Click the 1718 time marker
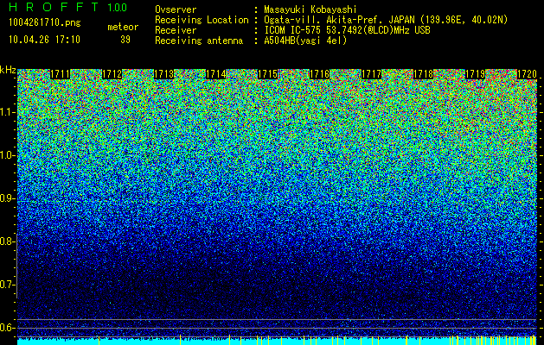This screenshot has width=544, height=345. tap(423, 74)
